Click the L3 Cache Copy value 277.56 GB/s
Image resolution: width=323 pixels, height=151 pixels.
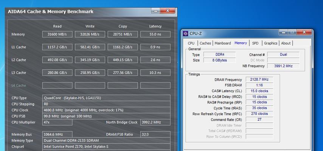(x=123, y=72)
